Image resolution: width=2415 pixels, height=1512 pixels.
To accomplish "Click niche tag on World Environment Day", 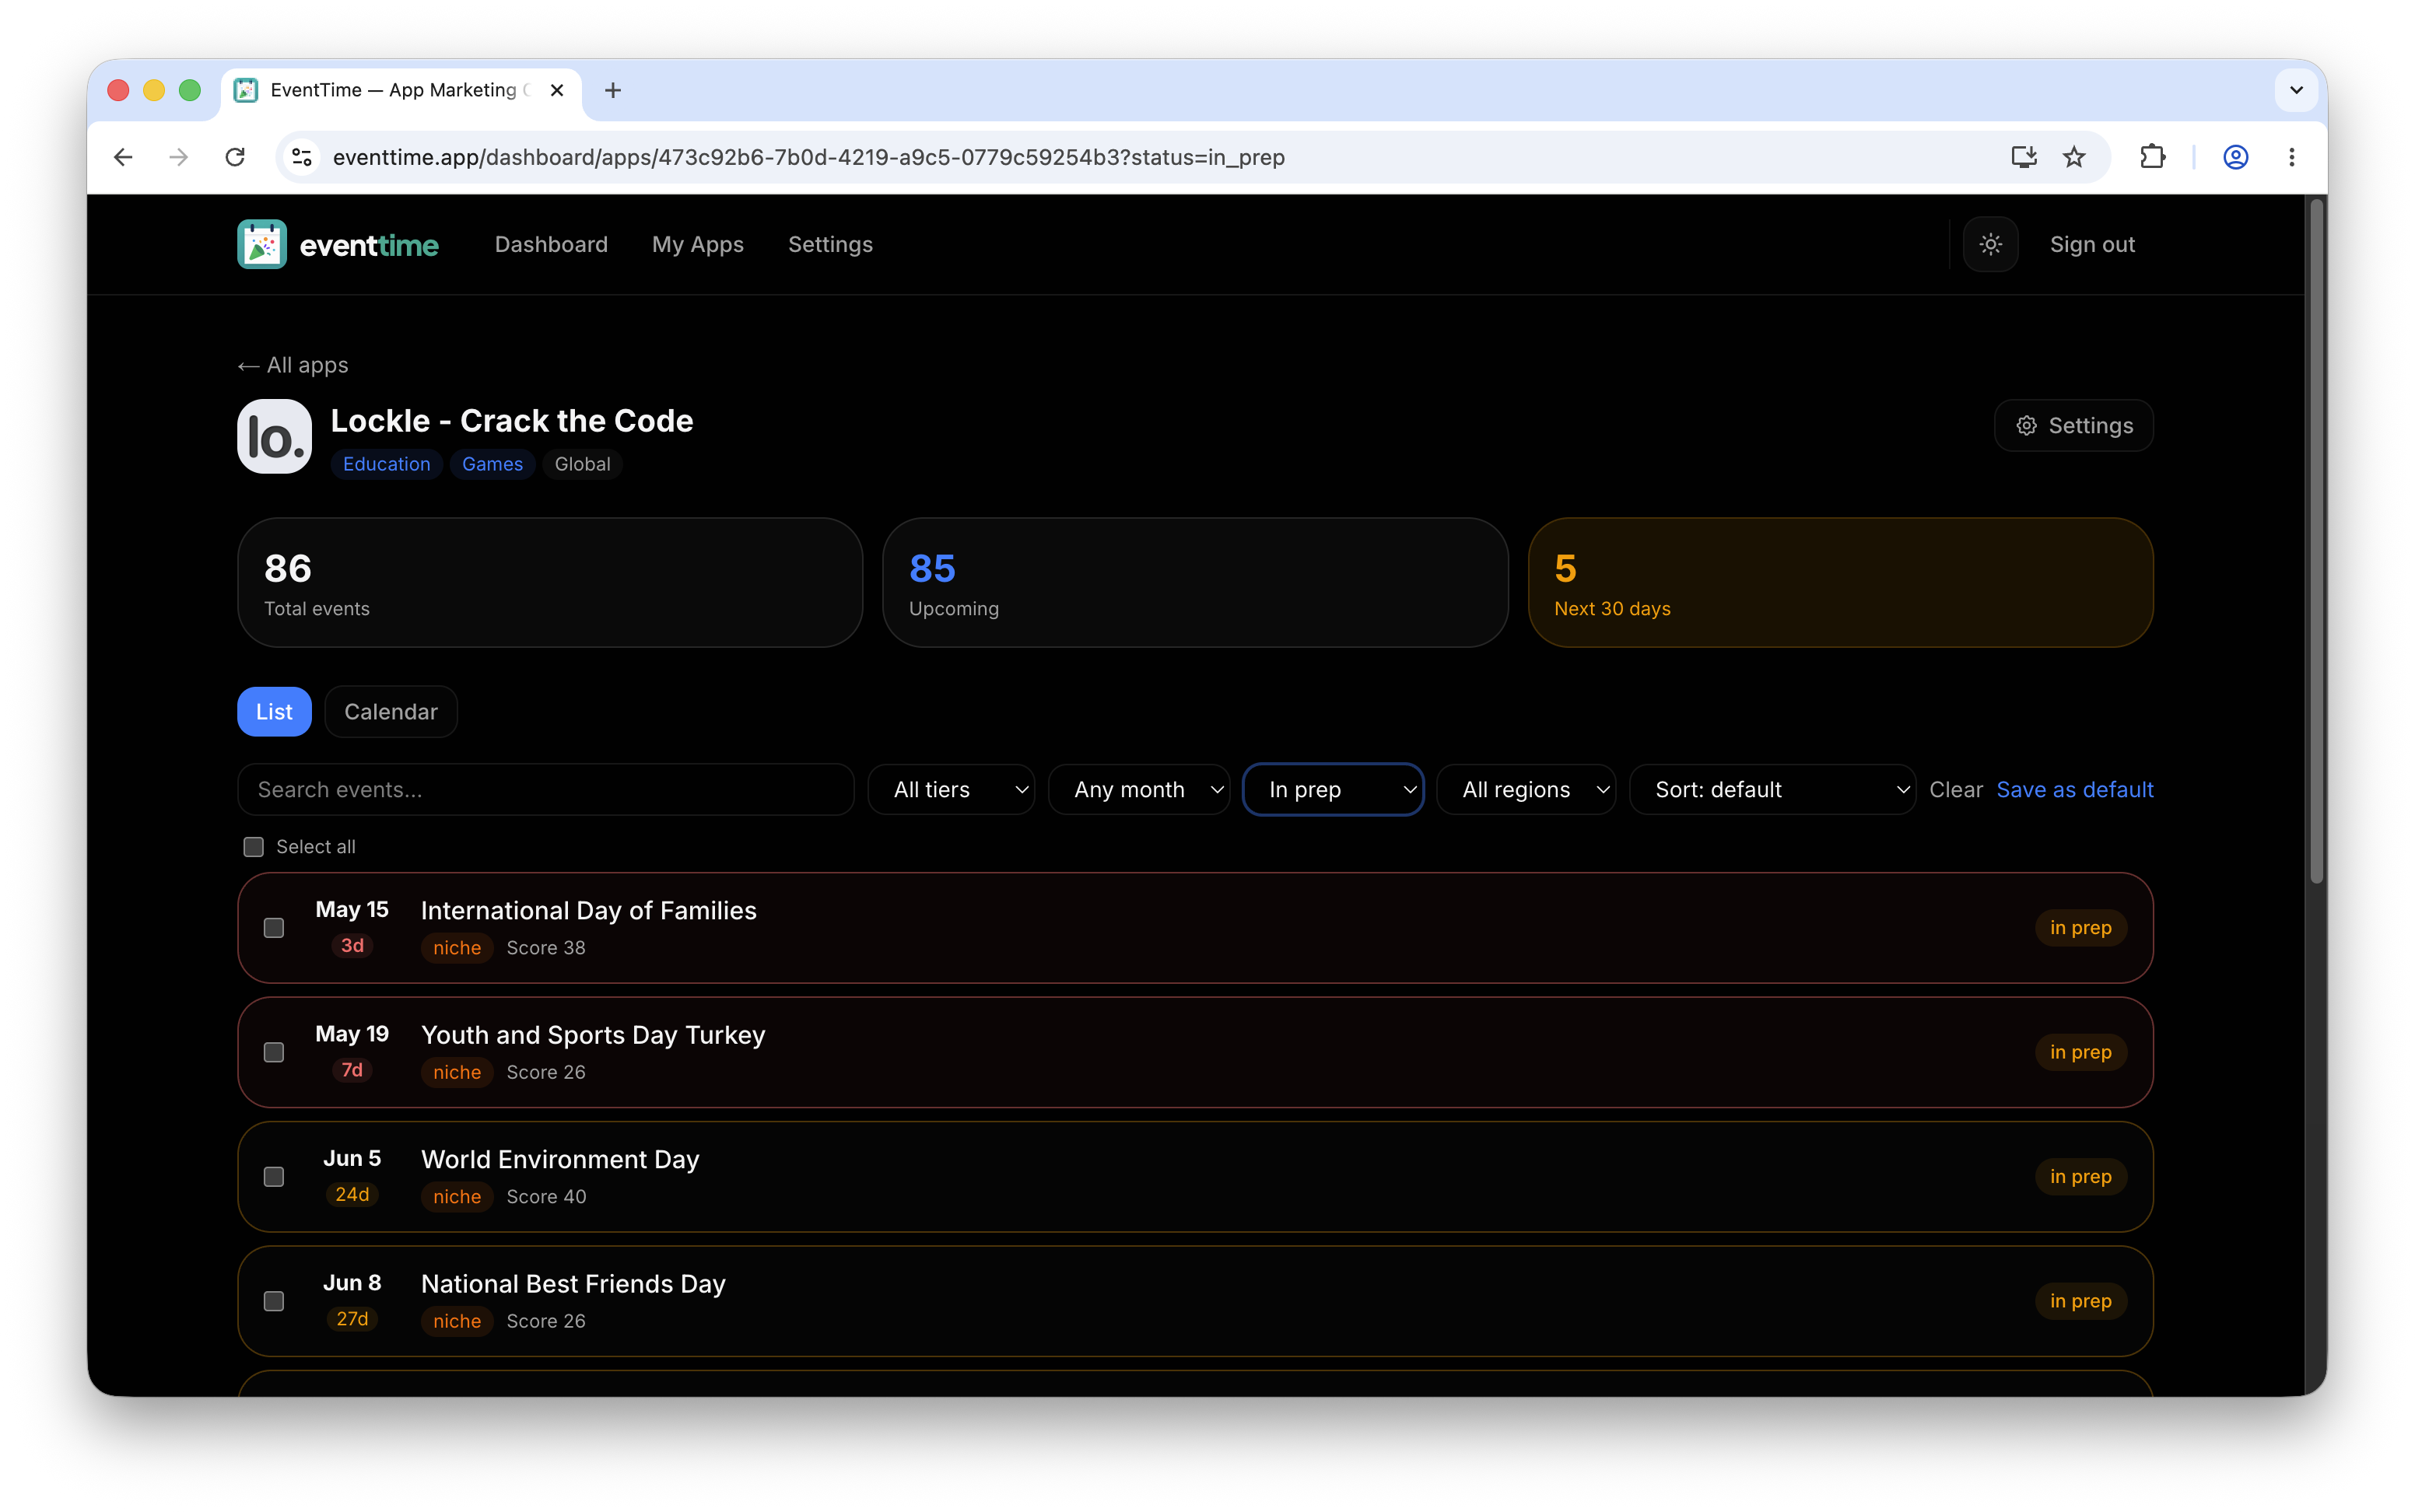I will [x=457, y=1197].
